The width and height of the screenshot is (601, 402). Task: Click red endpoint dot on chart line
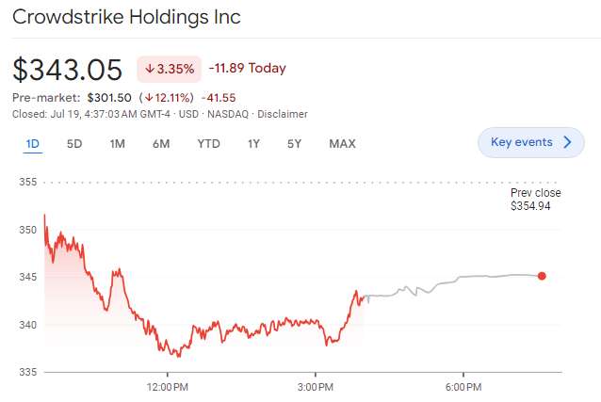542,276
